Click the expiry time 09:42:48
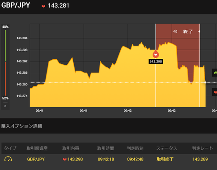 [x=135, y=159]
